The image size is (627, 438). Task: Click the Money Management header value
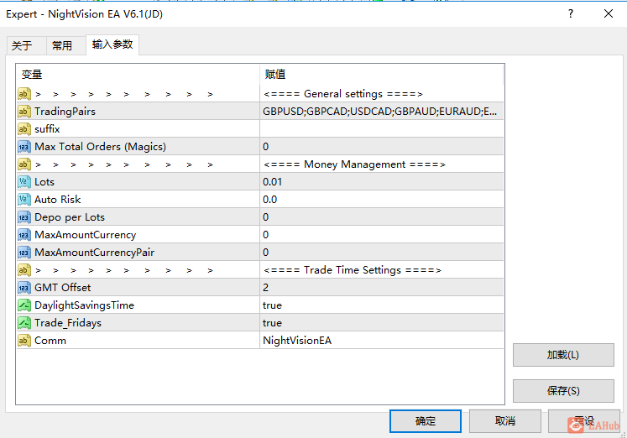[x=354, y=164]
